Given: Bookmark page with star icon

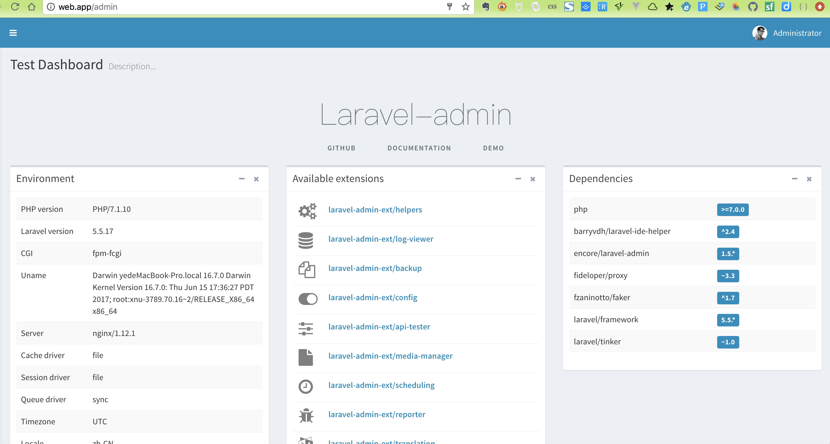Looking at the screenshot, I should [x=465, y=7].
